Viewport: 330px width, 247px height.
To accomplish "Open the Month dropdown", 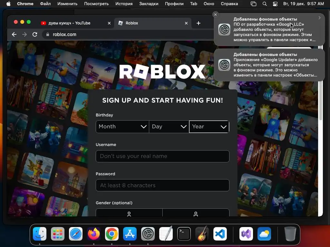I will click(x=122, y=127).
